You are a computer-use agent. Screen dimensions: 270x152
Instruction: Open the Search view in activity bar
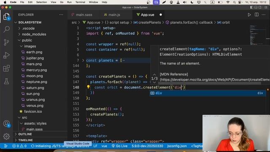coord(6,29)
